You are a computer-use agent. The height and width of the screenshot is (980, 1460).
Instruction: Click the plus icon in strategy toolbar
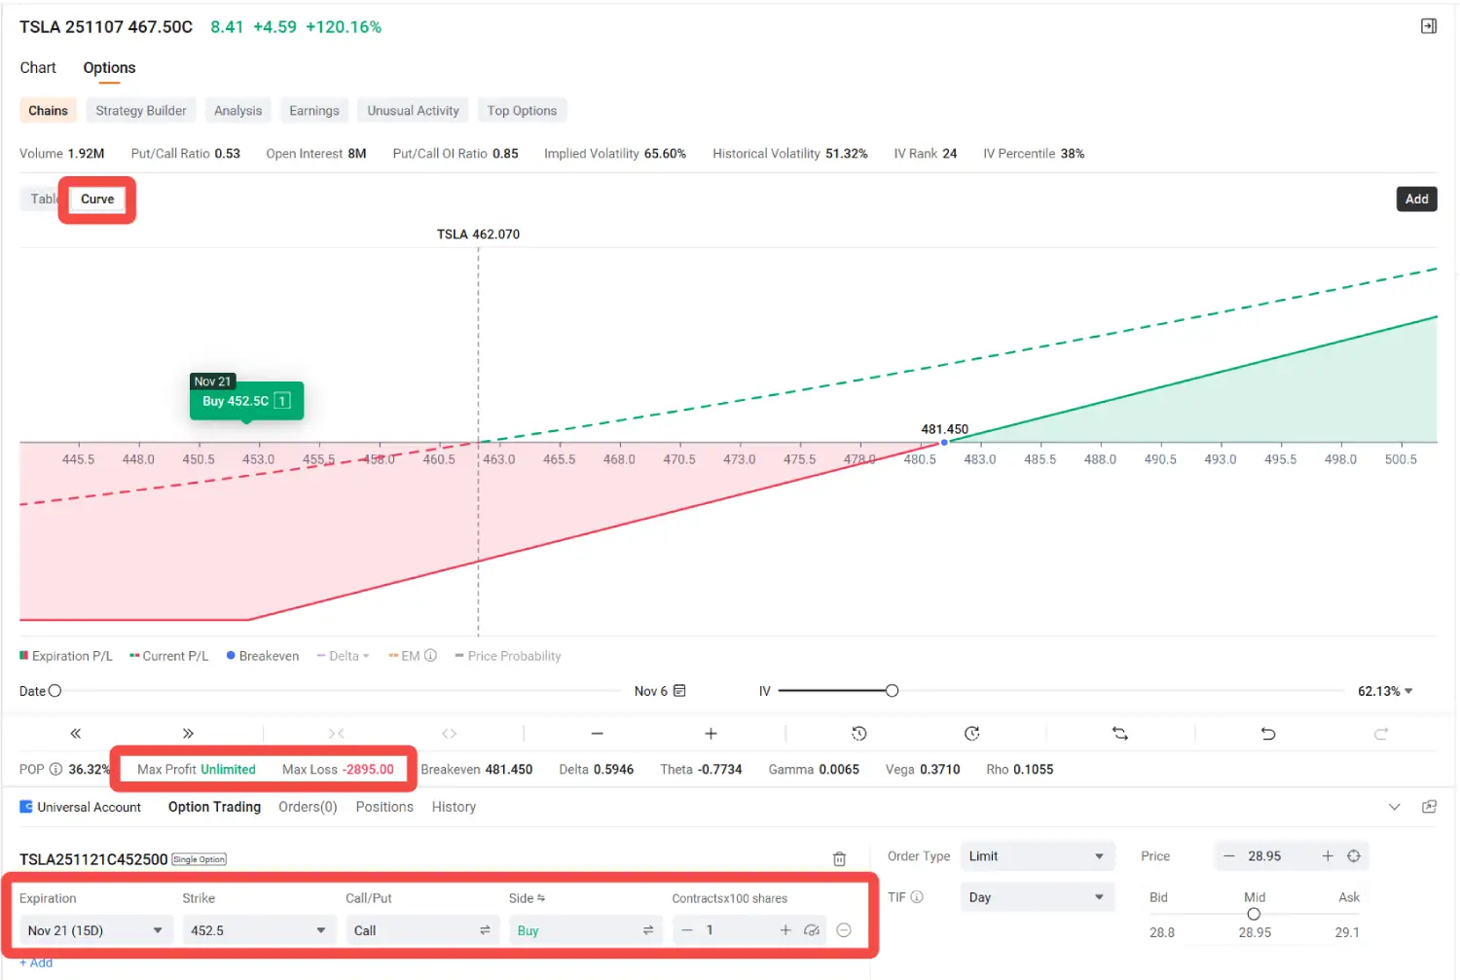tap(711, 734)
